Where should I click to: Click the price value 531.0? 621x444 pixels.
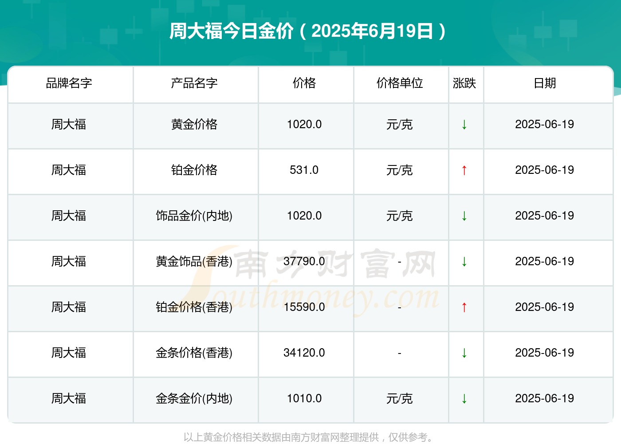click(304, 170)
